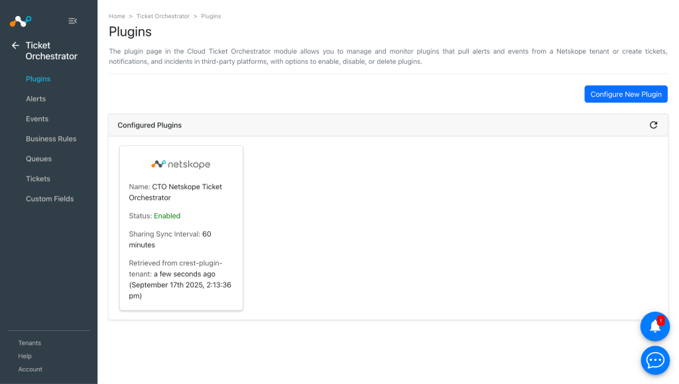
Task: Follow the Ticket Orchestrator breadcrumb link
Action: (163, 16)
